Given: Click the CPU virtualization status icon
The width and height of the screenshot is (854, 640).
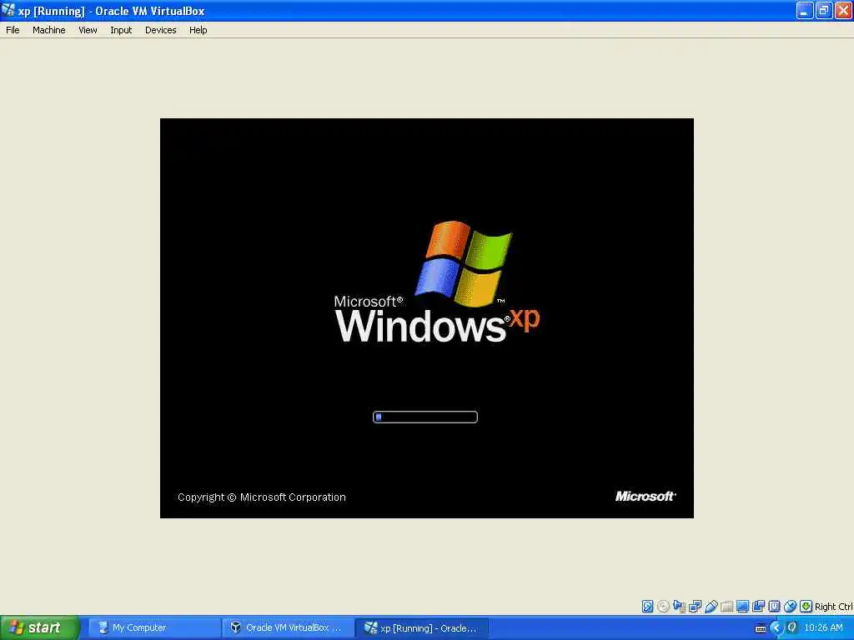Looking at the screenshot, I should pos(774,607).
